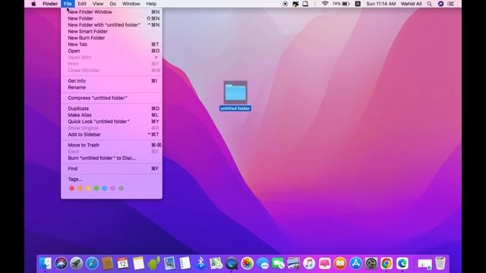486x273 pixels.
Task: Open the Trash in the Dock
Action: (440, 263)
